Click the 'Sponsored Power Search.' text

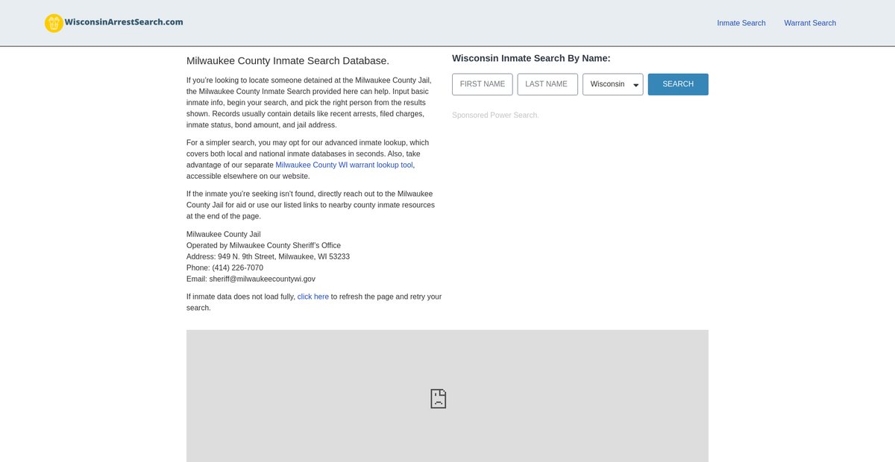(494, 115)
